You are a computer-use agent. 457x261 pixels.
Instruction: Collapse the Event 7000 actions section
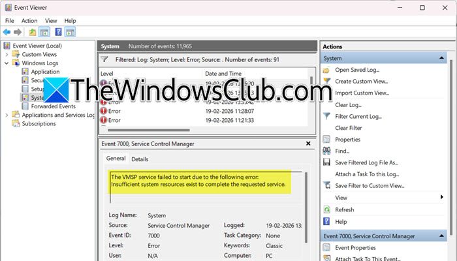tap(441, 236)
